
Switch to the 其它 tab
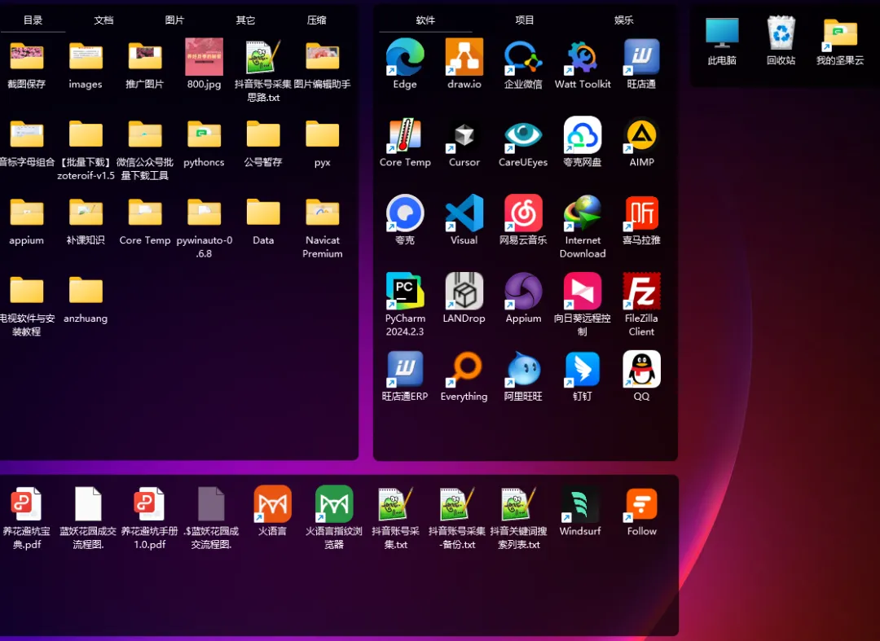245,20
